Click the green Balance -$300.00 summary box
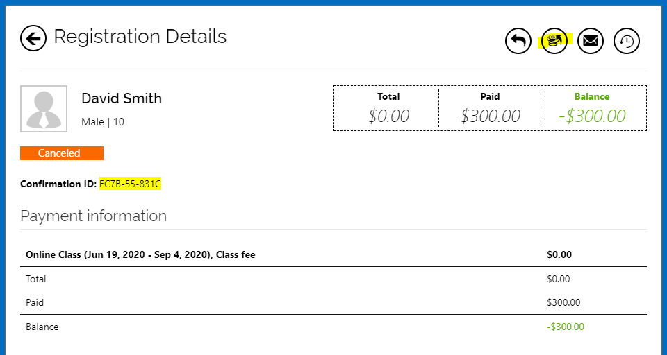The image size is (667, 355). point(592,108)
